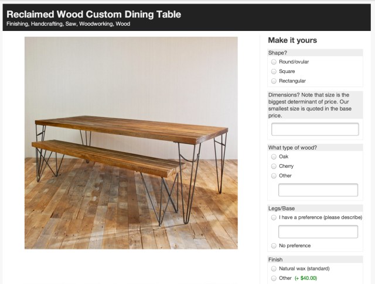Select "I have a preference" for Legs/Base
Image resolution: width=375 pixels, height=284 pixels.
[274, 217]
